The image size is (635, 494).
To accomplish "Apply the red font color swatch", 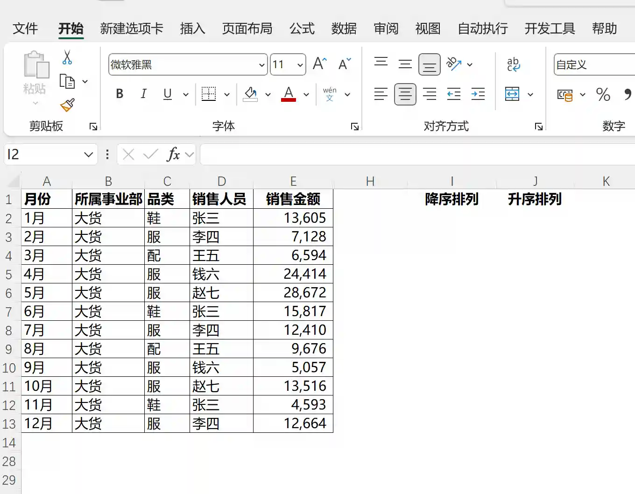I will [289, 94].
